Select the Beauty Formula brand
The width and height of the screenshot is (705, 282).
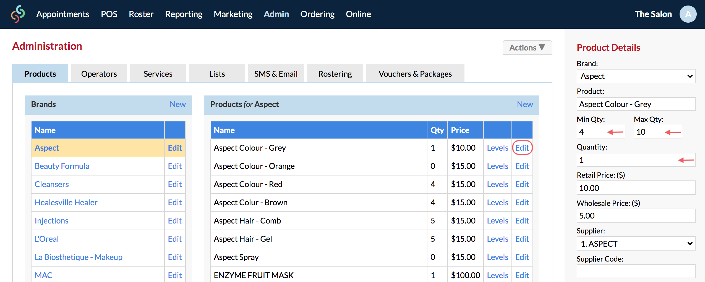62,166
